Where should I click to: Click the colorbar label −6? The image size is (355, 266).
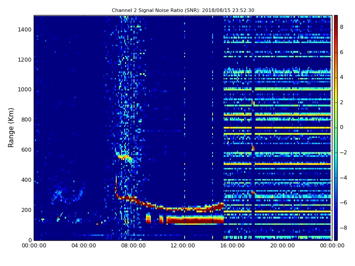point(343,203)
